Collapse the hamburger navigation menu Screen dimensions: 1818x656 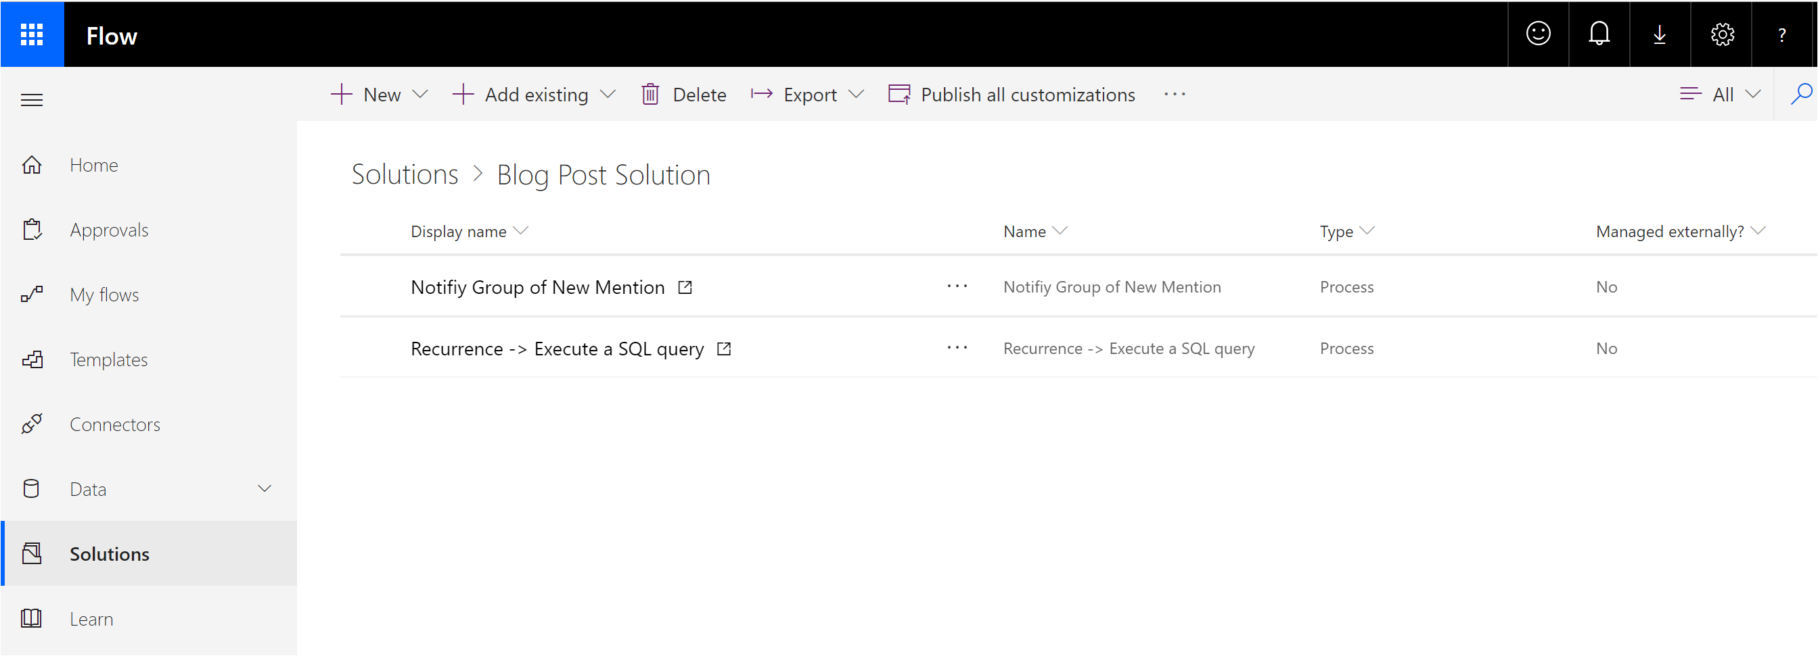pos(32,100)
